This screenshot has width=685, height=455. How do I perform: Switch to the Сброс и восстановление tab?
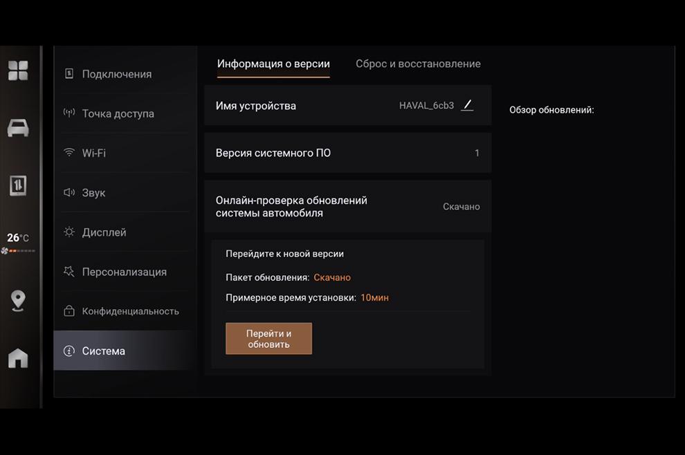pos(418,64)
